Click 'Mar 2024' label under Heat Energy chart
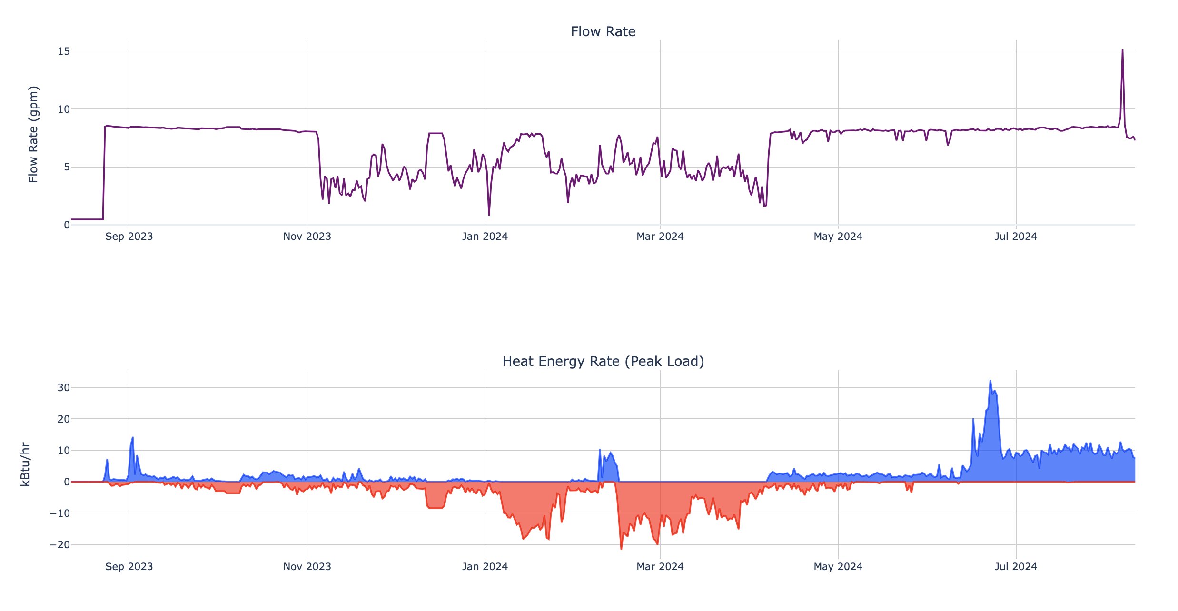 pos(660,567)
